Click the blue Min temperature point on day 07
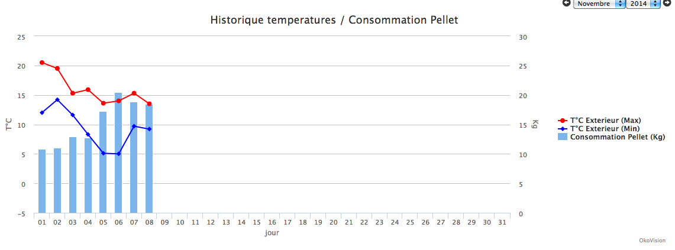Image resolution: width=675 pixels, height=250 pixels. tap(134, 126)
